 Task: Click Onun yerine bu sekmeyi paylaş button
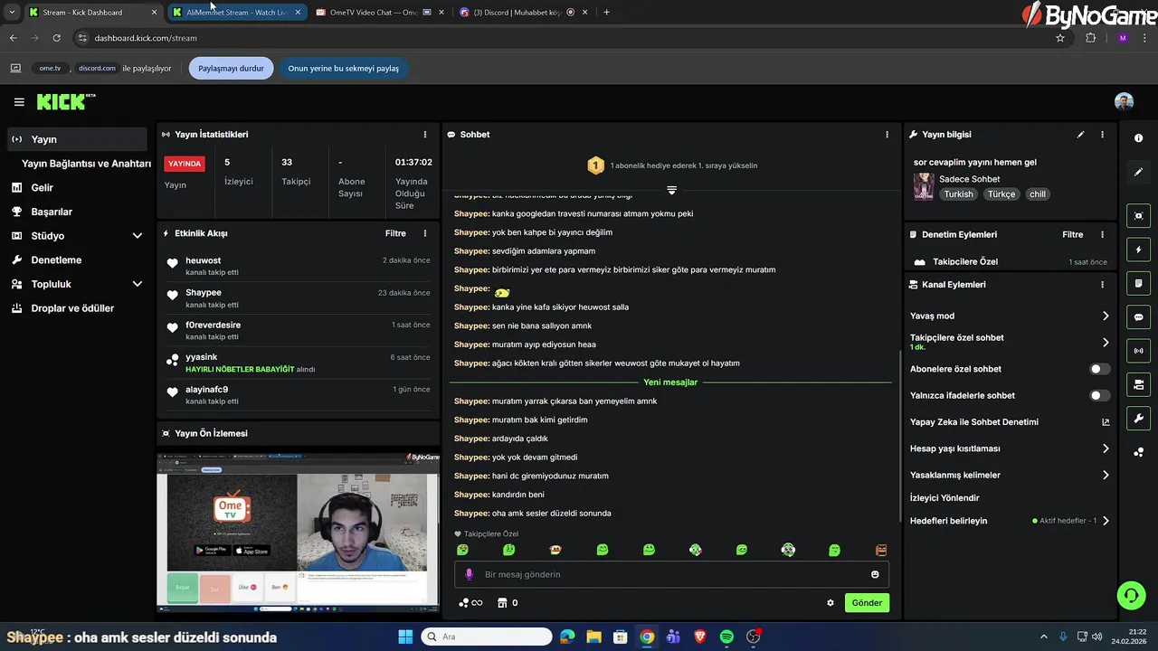tap(343, 68)
